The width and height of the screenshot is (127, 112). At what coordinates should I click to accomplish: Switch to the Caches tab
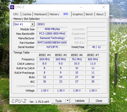(27, 14)
